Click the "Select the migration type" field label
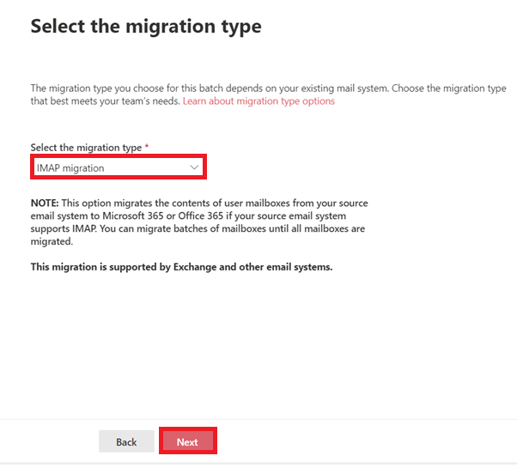The image size is (517, 468). coord(86,148)
